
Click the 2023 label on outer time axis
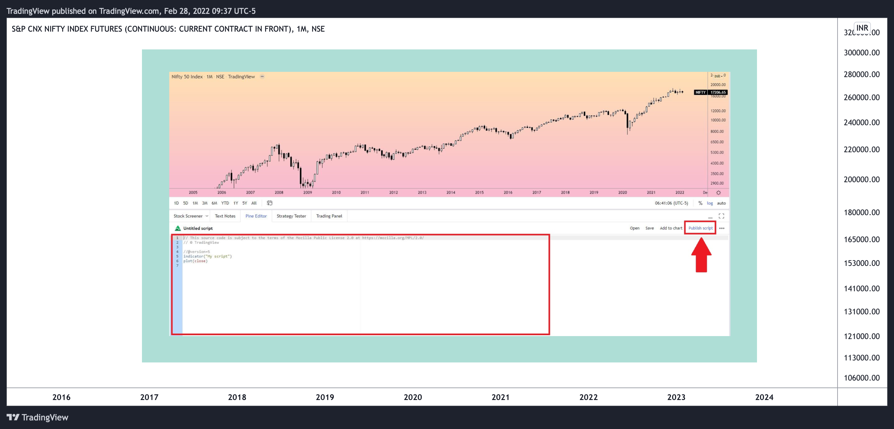point(676,397)
